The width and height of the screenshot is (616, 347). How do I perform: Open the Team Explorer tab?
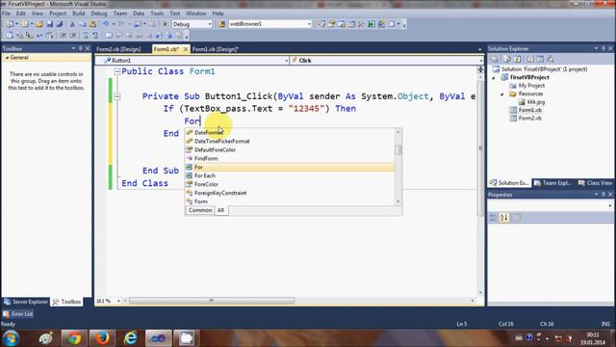tap(552, 183)
